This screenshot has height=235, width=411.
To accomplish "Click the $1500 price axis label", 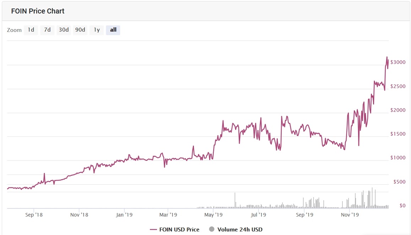I will (x=398, y=134).
